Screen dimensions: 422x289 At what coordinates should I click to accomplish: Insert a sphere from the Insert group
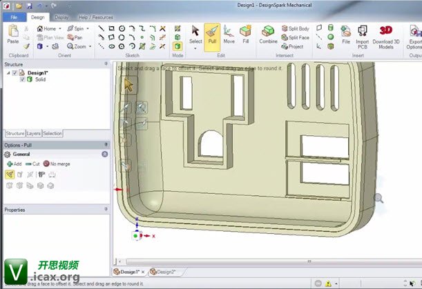(x=331, y=37)
